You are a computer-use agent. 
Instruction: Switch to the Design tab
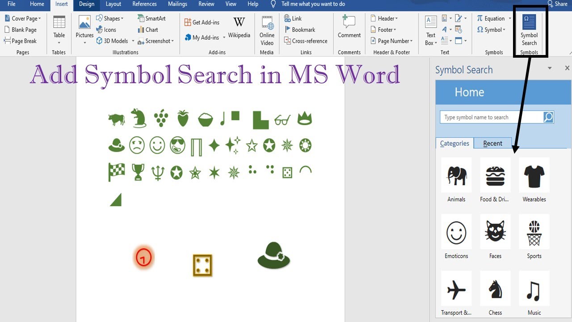click(87, 4)
